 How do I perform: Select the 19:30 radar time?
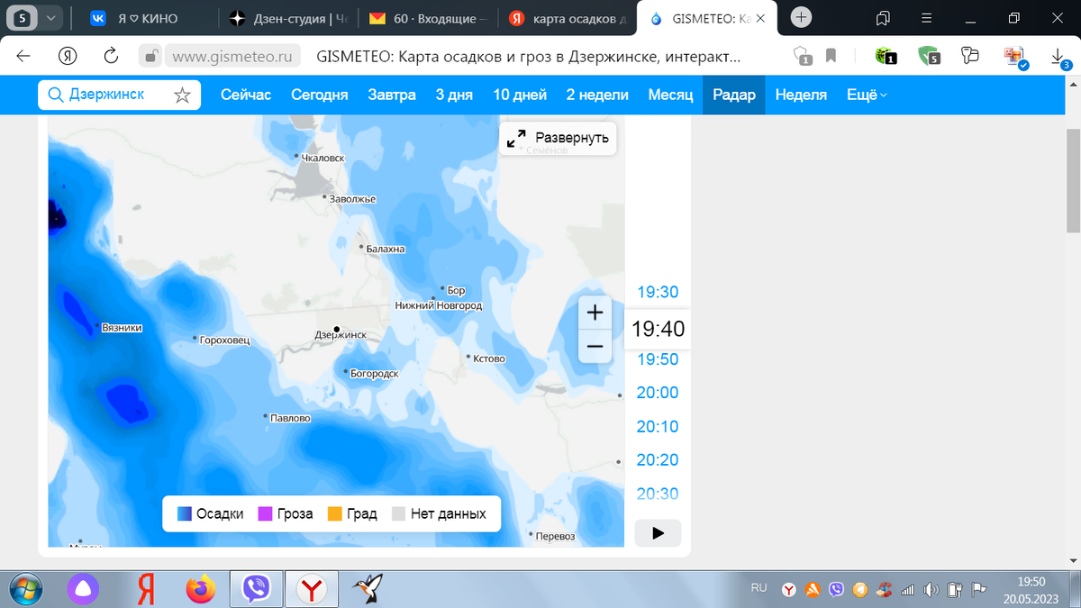(x=658, y=292)
